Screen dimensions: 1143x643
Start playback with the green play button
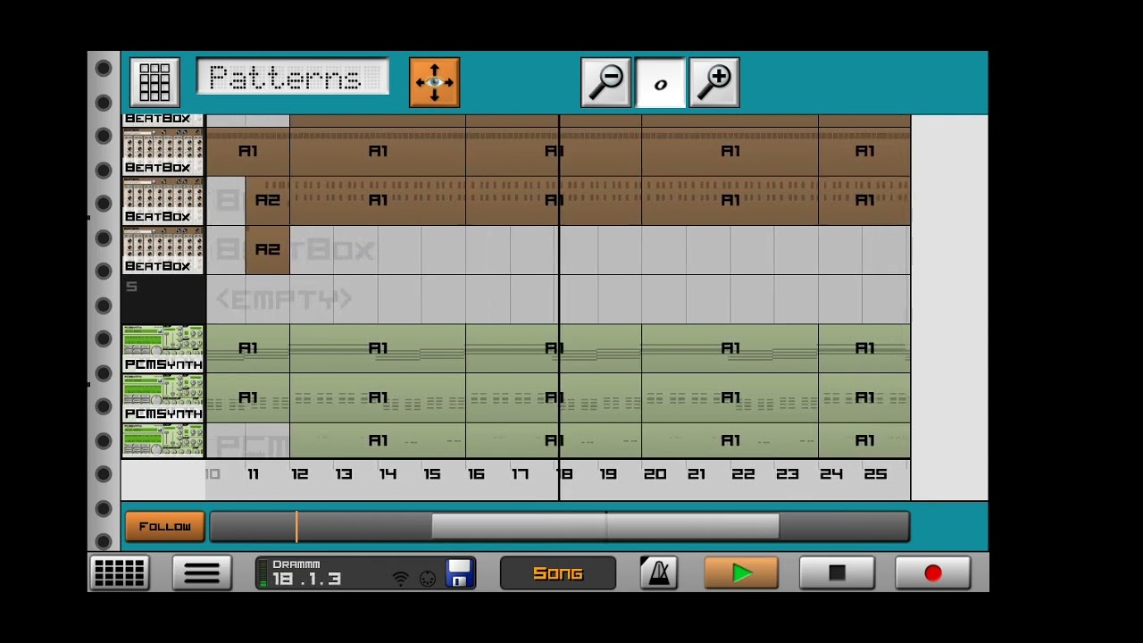(741, 573)
